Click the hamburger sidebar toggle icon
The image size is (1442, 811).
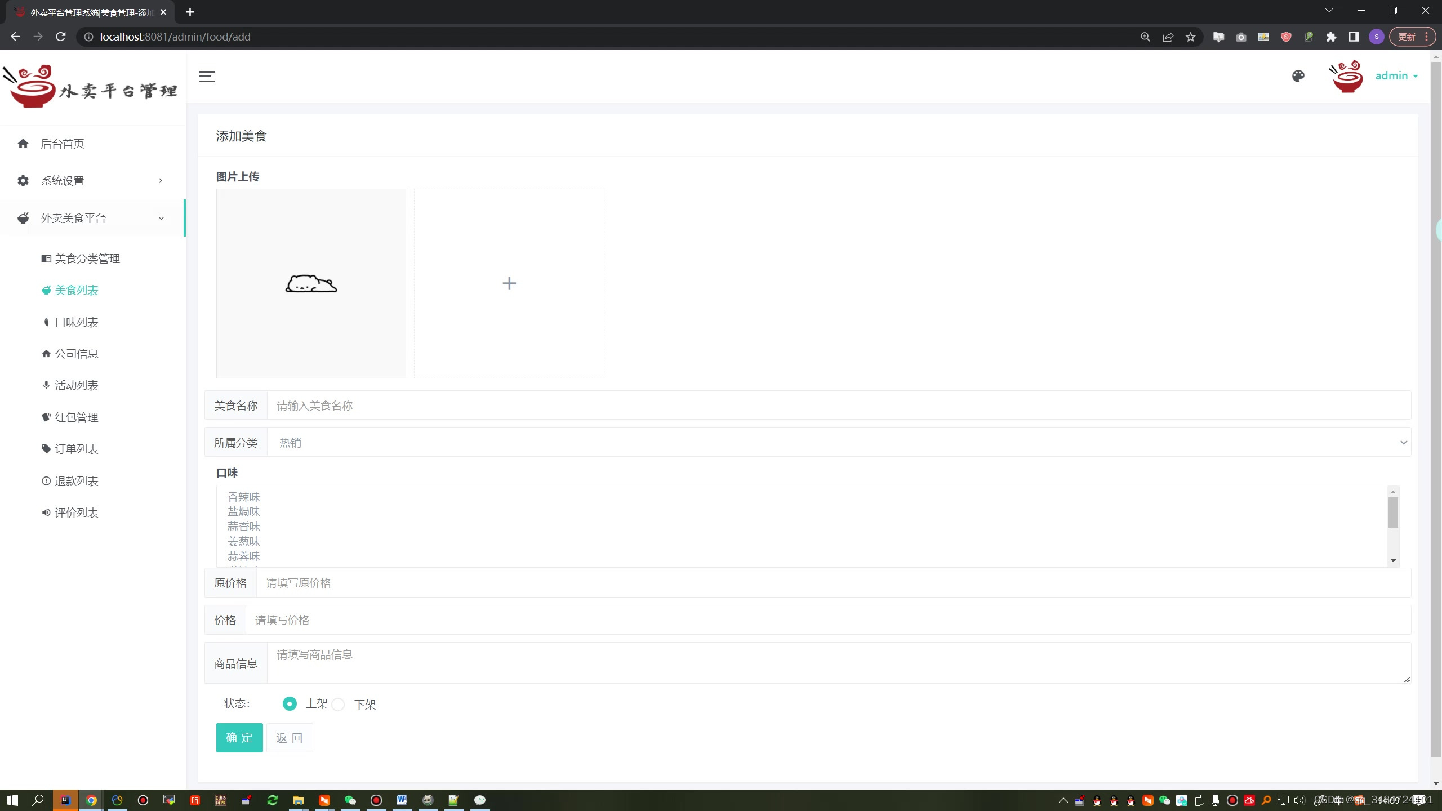tap(207, 76)
